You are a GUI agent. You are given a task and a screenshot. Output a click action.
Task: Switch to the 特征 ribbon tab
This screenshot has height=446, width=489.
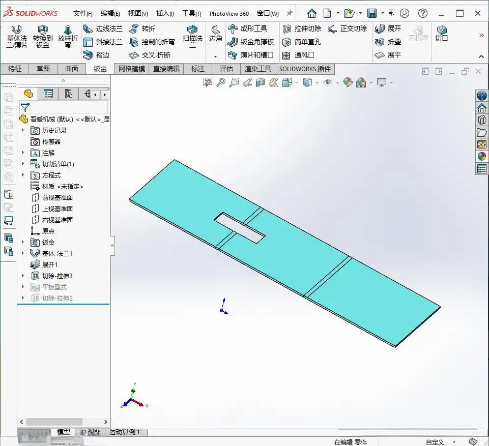pyautogui.click(x=15, y=69)
